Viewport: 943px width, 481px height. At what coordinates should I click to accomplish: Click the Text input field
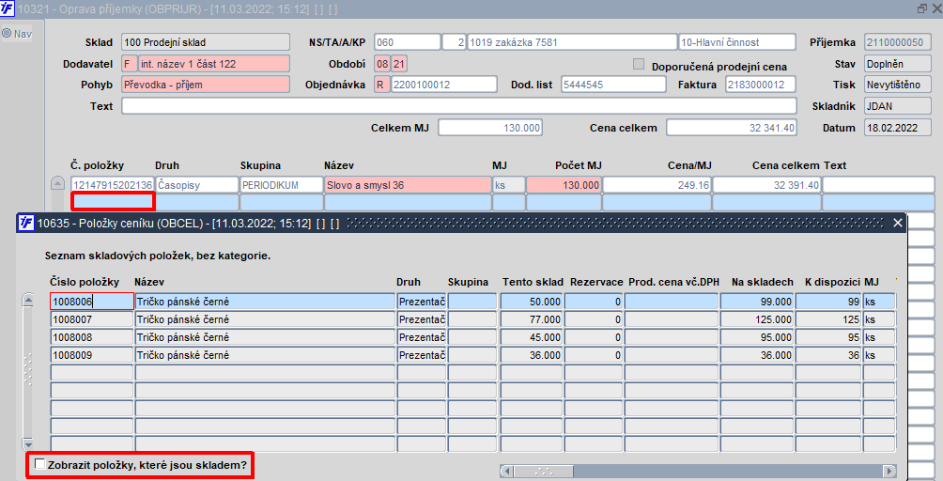(x=459, y=106)
